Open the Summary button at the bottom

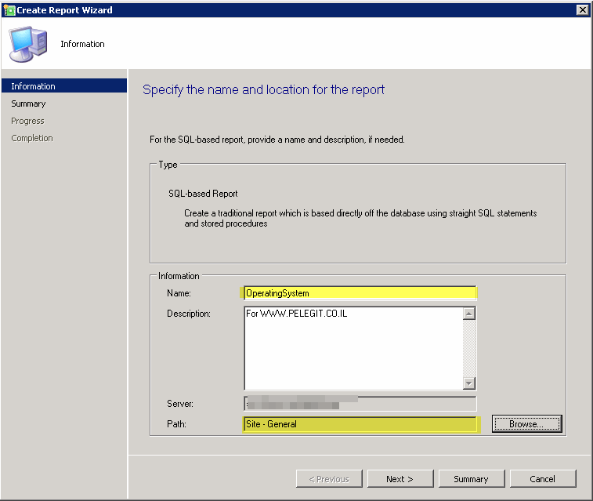472,479
